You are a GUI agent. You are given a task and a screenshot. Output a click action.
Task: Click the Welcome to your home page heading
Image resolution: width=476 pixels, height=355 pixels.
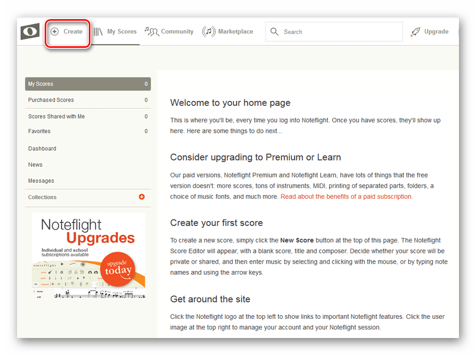point(230,103)
